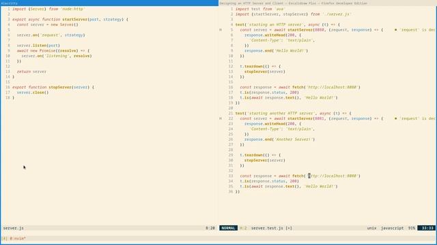The image size is (437, 245).
Task: Click 'stopServer(server)' on line 13
Action: coord(265,71)
